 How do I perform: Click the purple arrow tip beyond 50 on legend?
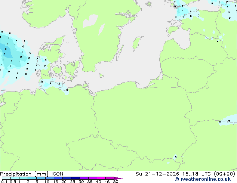point(118,178)
